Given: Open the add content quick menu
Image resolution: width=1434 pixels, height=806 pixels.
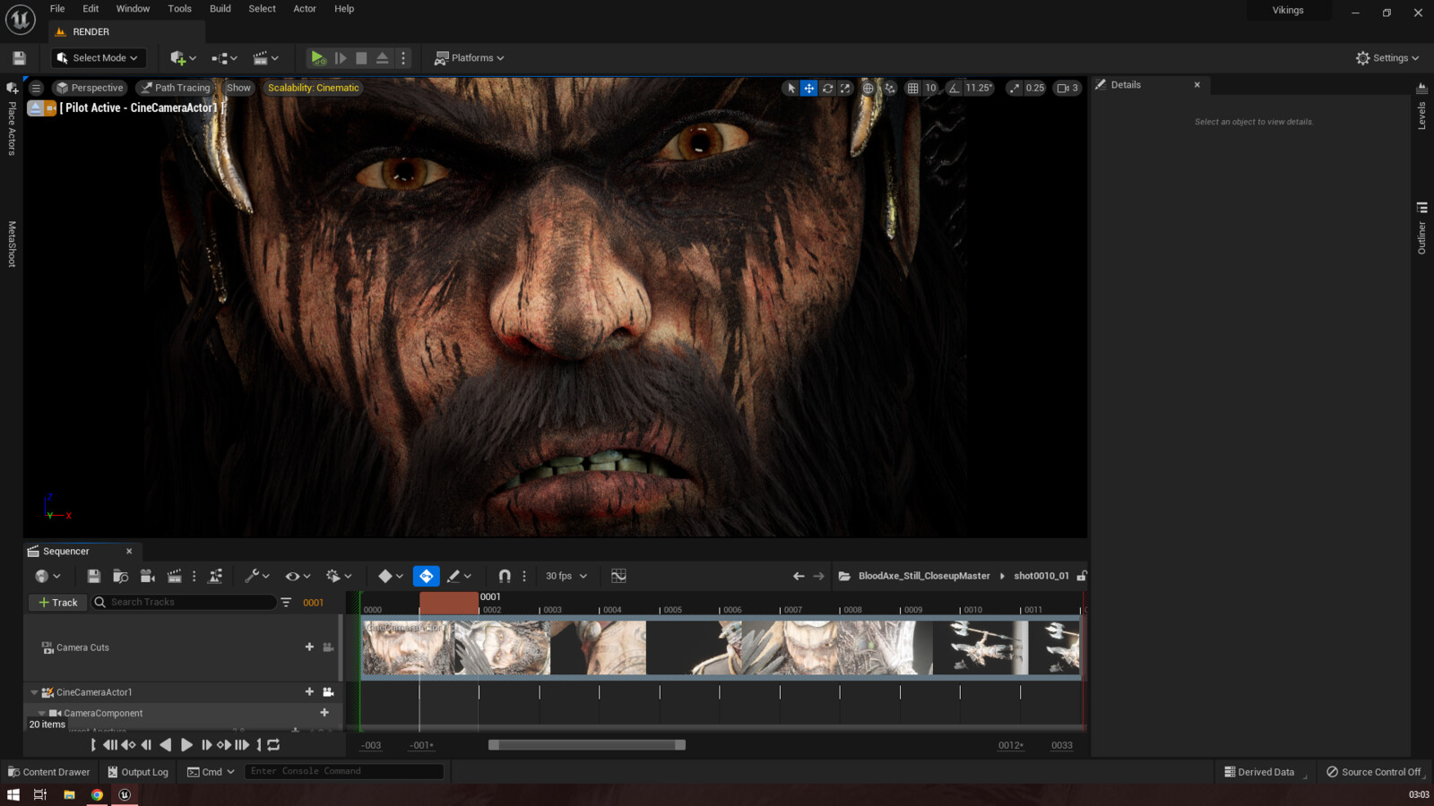Looking at the screenshot, I should click(183, 58).
